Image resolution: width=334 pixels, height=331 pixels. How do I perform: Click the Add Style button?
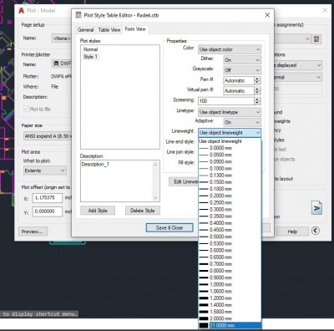98,211
